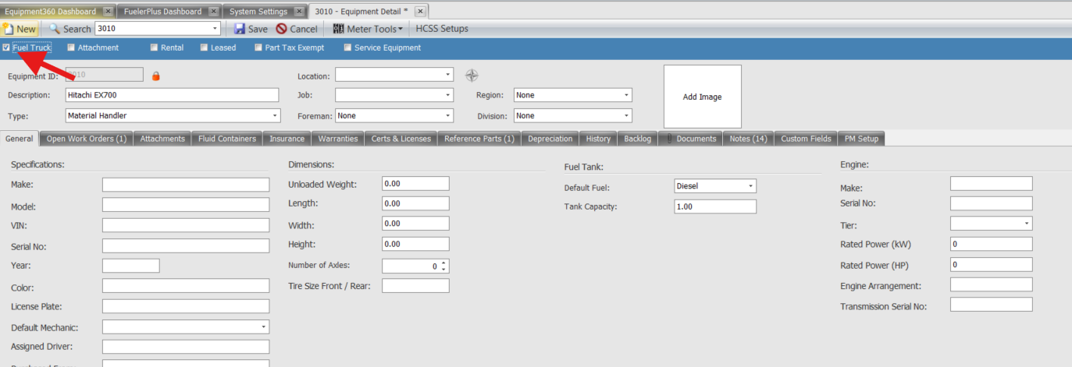Close the FuelerPlus Dashboard tab

(212, 12)
